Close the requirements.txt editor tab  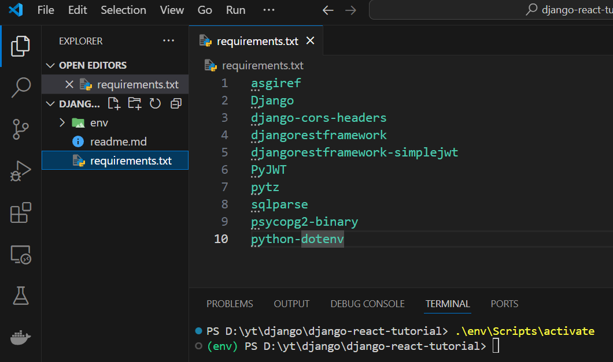[x=310, y=40]
